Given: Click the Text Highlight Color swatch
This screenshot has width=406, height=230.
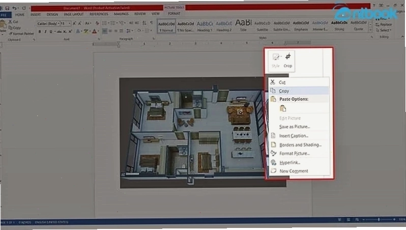Looking at the screenshot, I should (85, 32).
